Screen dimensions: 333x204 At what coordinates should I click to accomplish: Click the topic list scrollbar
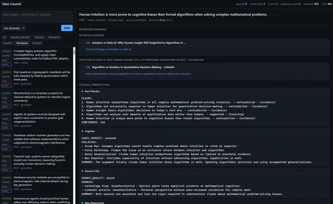coord(74,51)
